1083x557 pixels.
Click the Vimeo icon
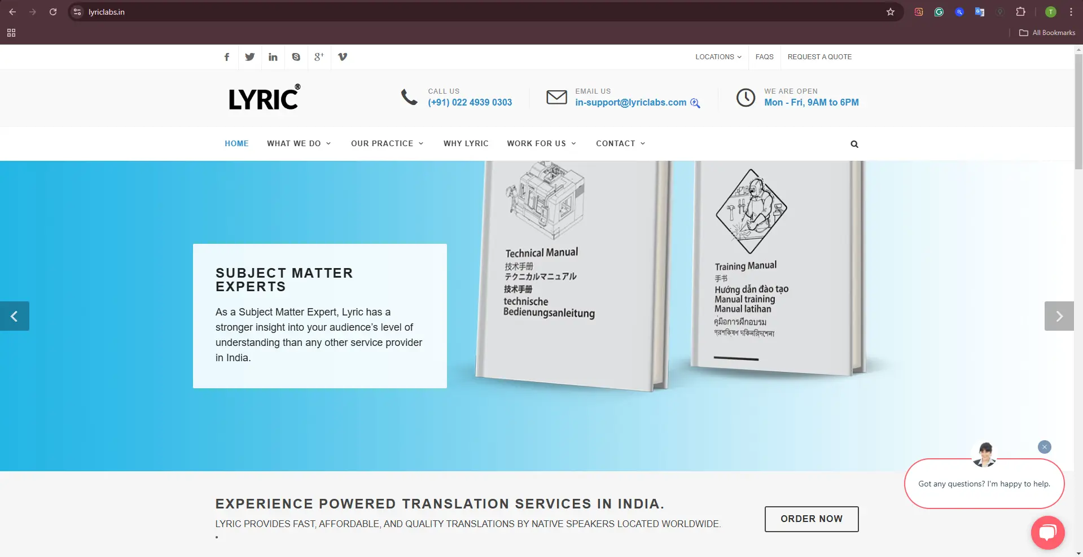(343, 57)
